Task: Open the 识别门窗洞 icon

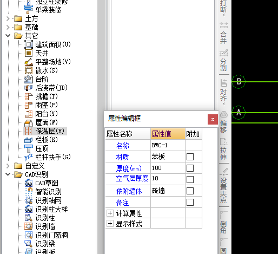Action: (x=29, y=235)
